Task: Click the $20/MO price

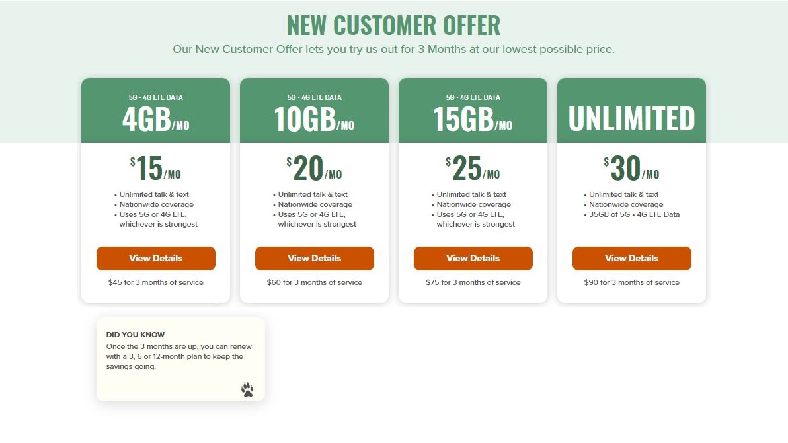Action: (x=315, y=169)
